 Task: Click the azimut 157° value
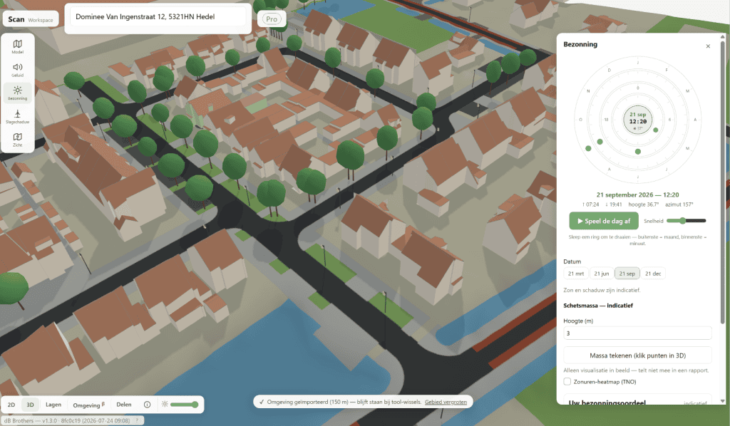(x=679, y=204)
